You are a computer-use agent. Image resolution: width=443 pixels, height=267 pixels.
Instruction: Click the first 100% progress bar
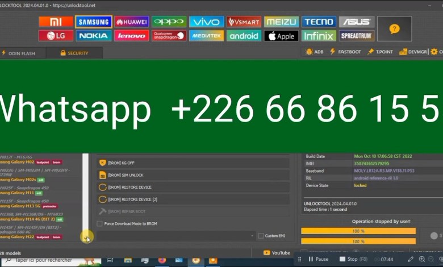(358, 231)
